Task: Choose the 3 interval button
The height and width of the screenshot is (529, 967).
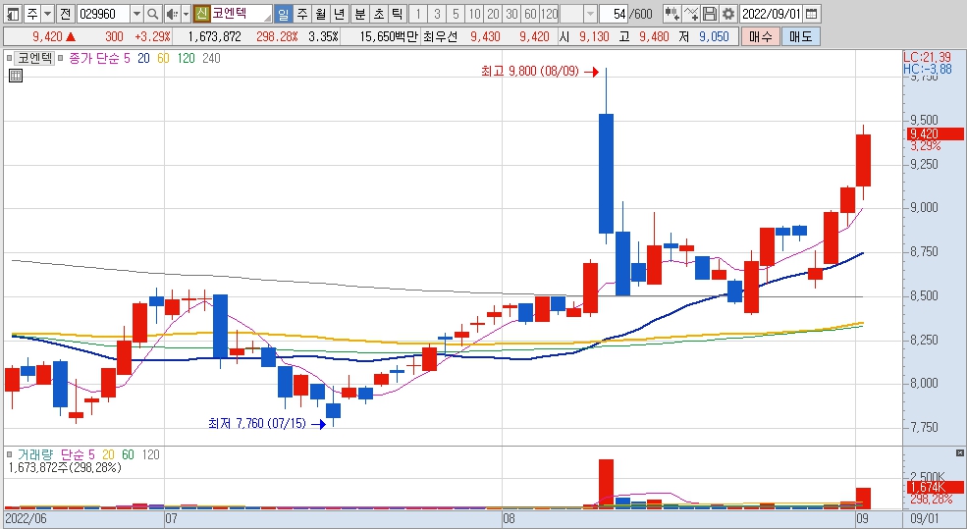Action: (437, 14)
